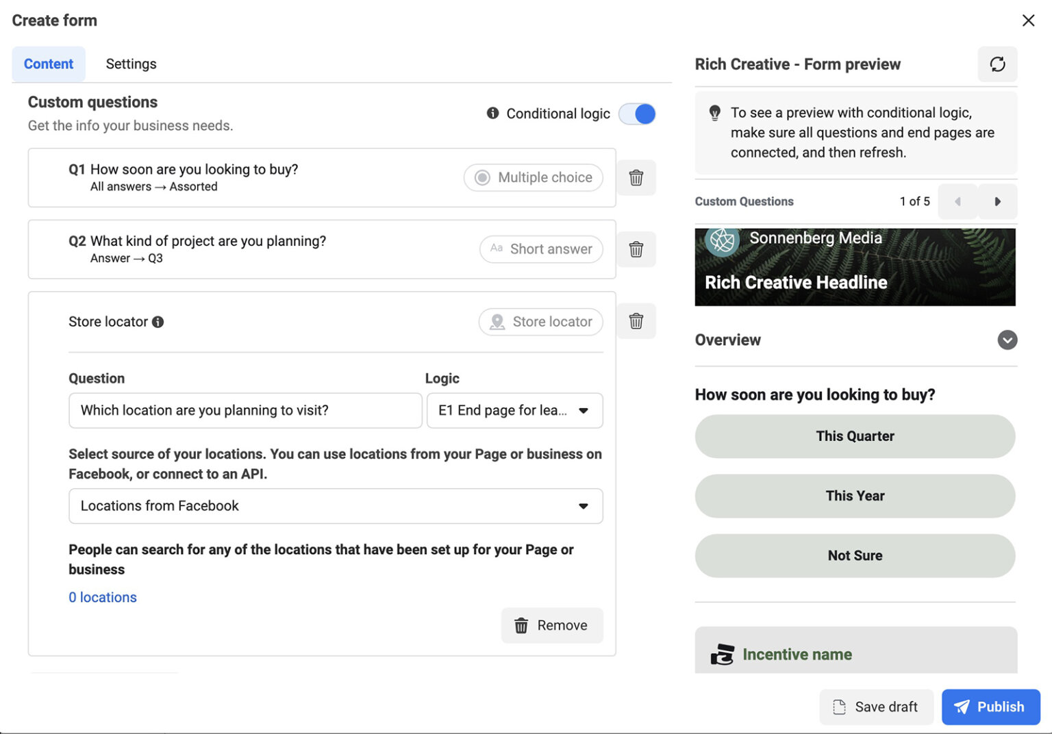Select the Not Sure answer option
The height and width of the screenshot is (734, 1052).
point(855,556)
